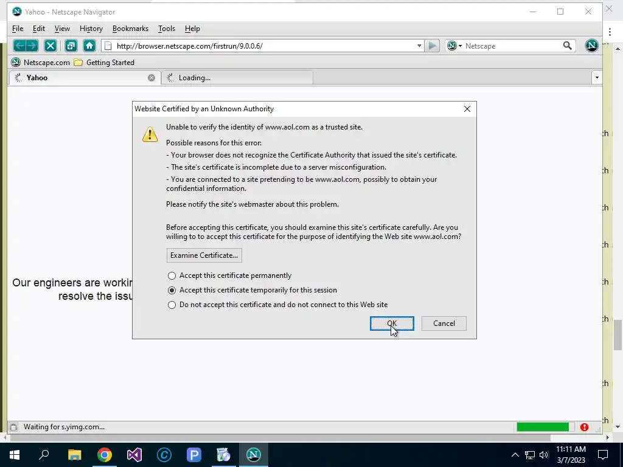
Task: Open the History menu
Action: pyautogui.click(x=91, y=29)
